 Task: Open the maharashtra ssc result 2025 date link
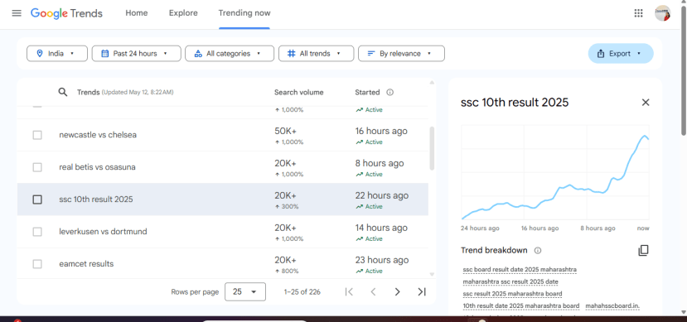click(510, 281)
